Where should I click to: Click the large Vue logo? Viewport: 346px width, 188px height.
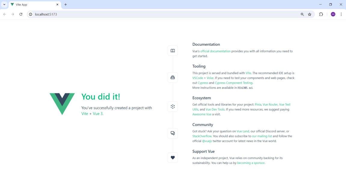click(x=62, y=104)
